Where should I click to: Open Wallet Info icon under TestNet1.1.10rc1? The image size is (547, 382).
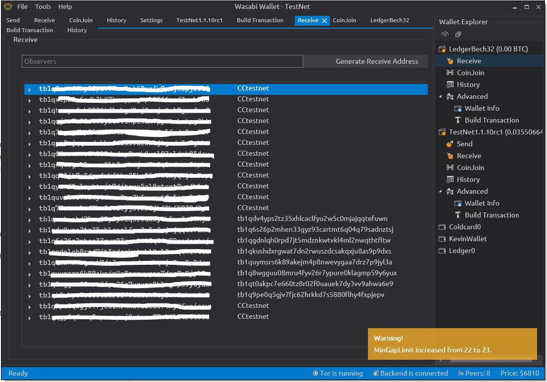pyautogui.click(x=457, y=203)
